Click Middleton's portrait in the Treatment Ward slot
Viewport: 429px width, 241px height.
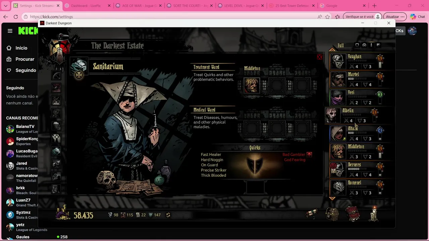click(x=252, y=85)
